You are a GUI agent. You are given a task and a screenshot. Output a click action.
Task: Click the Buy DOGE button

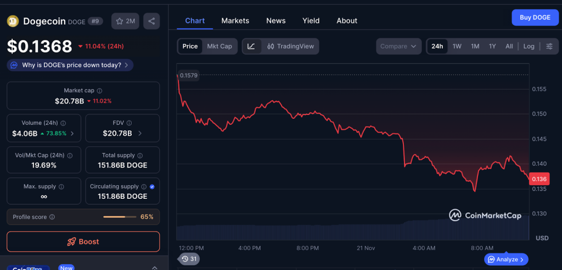click(x=535, y=18)
